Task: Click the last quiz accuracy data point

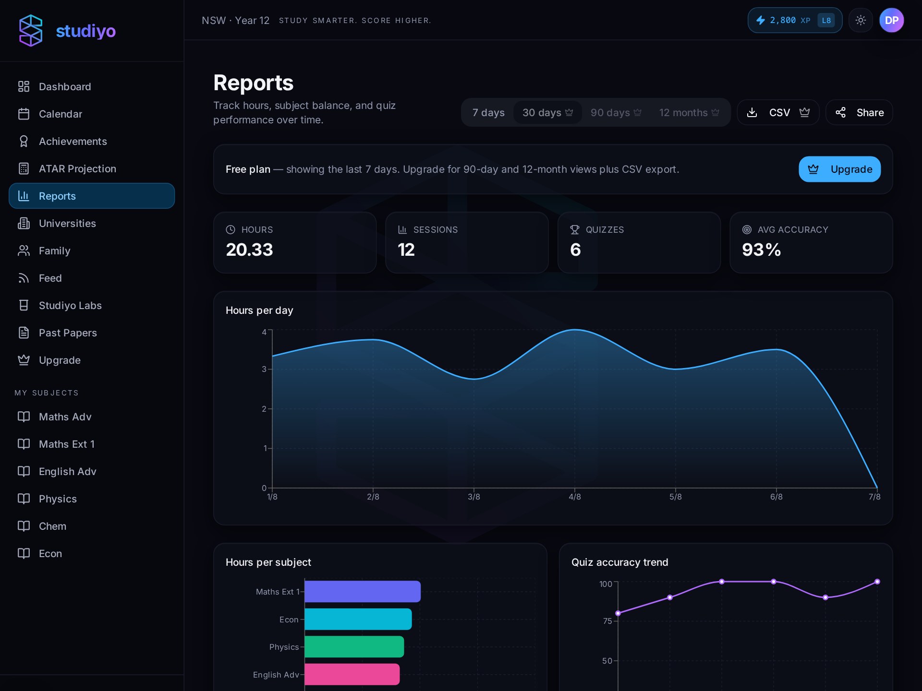Action: point(877,582)
